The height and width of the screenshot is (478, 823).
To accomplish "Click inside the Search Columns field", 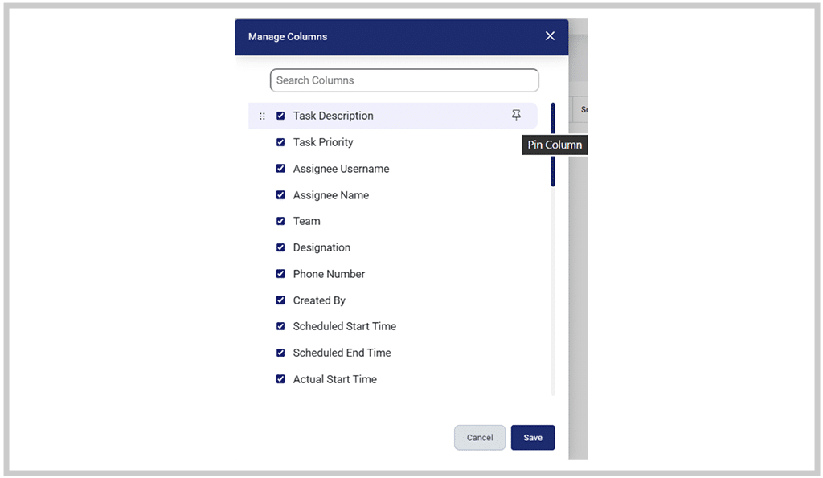I will (x=403, y=80).
